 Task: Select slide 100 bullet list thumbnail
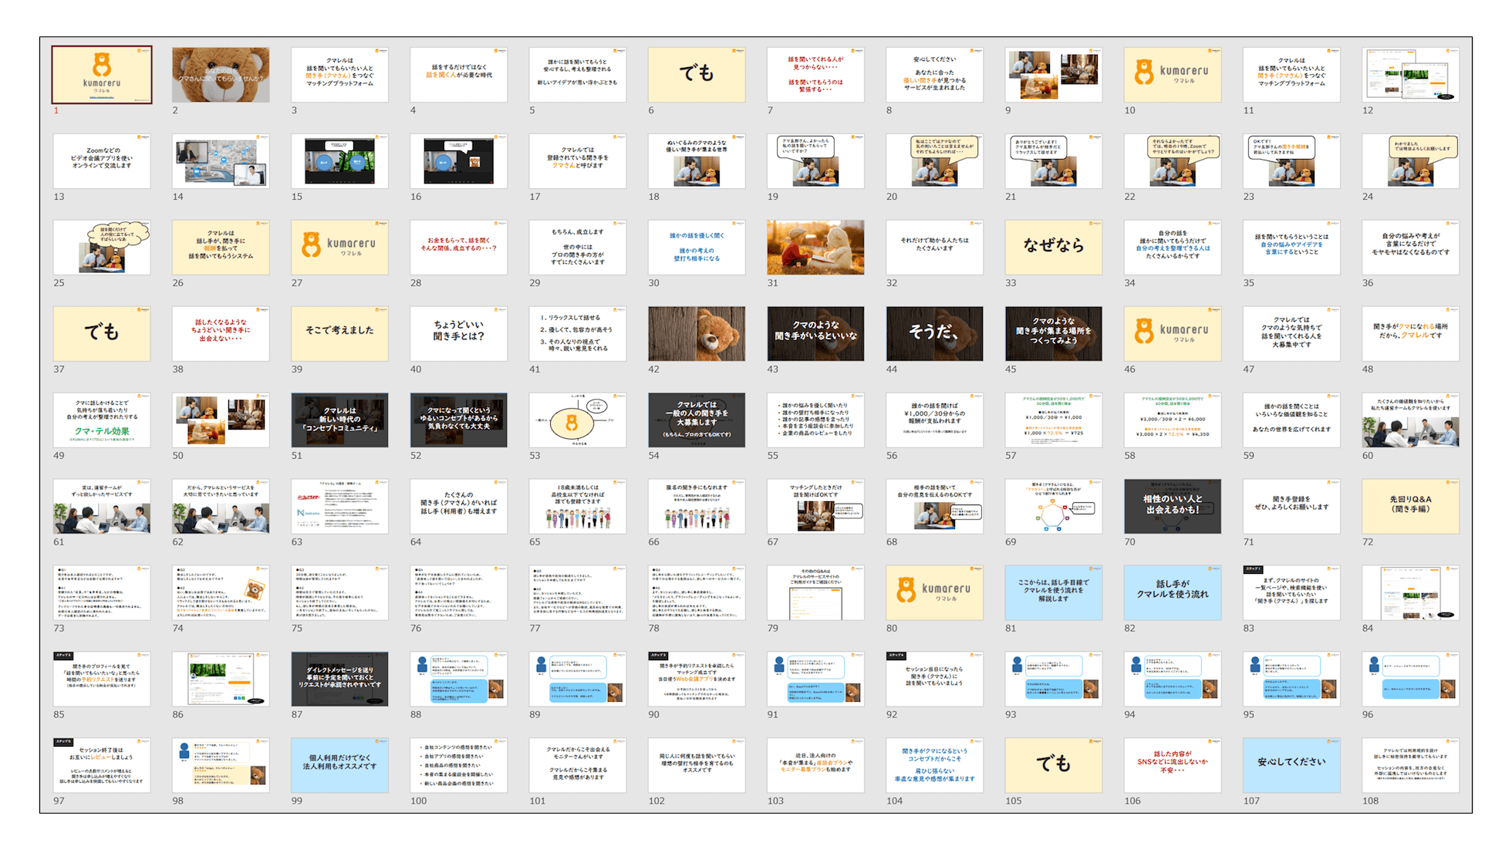point(459,766)
